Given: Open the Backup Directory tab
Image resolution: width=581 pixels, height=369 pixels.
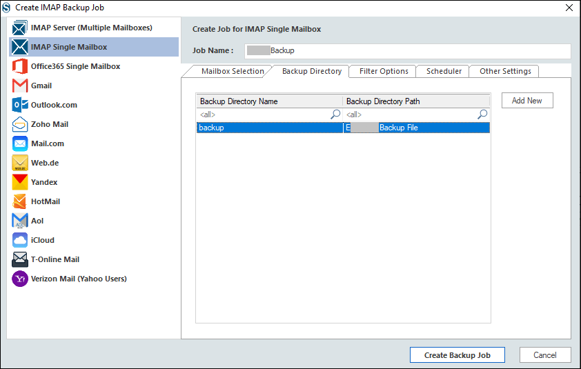Looking at the screenshot, I should 312,71.
